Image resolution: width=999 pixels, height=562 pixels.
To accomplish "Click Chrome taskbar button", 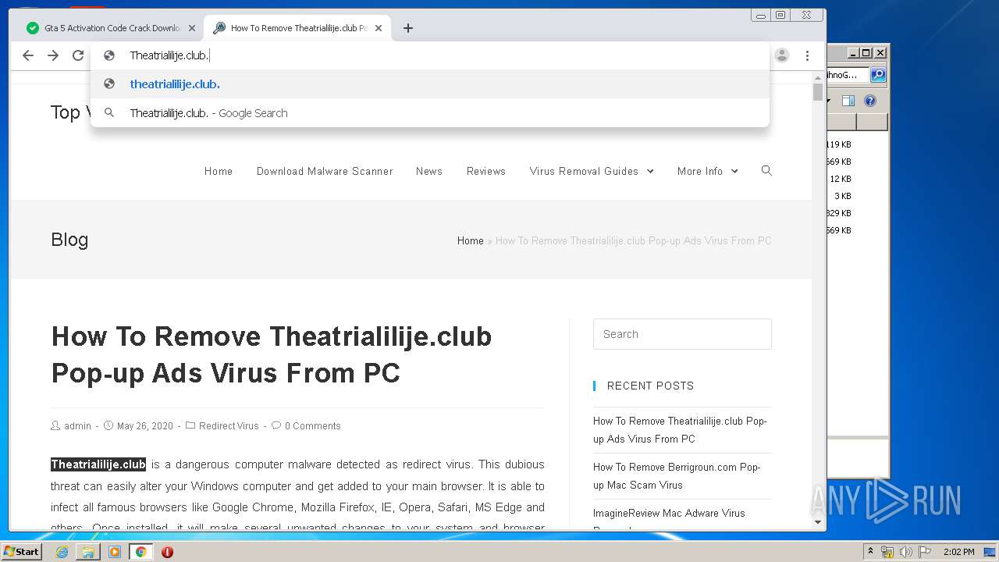I will pyautogui.click(x=141, y=552).
